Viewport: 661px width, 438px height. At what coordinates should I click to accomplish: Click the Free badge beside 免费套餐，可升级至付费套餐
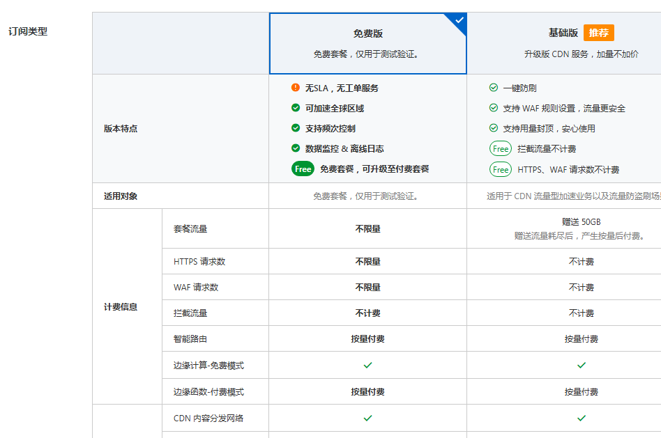(303, 169)
